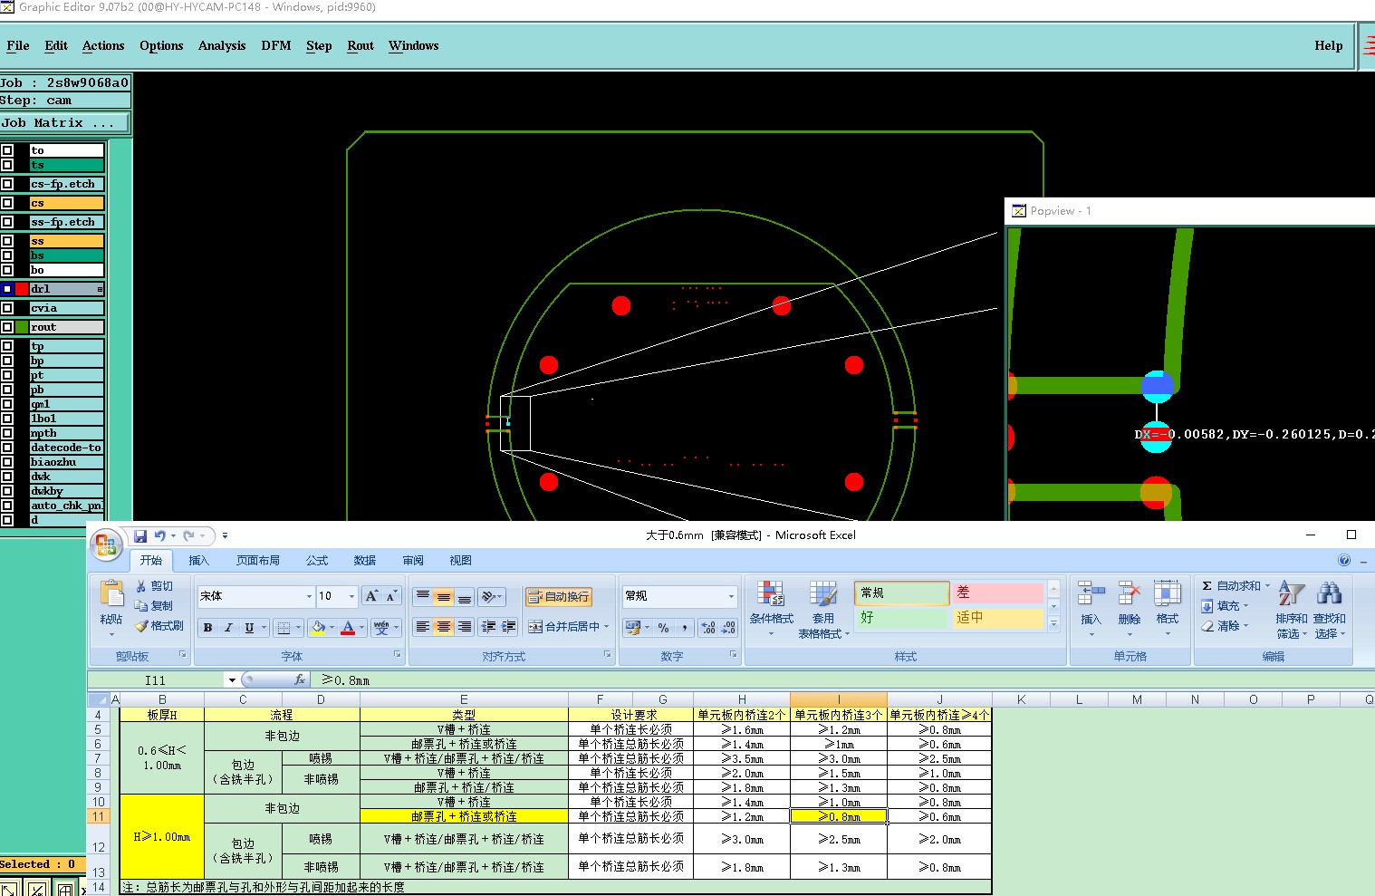This screenshot has width=1375, height=896.
Task: Select the red 差 cell style swatch
Action: point(996,593)
